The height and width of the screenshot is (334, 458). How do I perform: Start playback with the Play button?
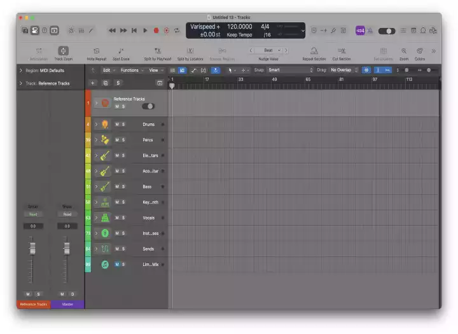[145, 31]
